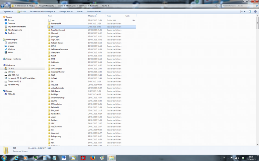The height and width of the screenshot is (161, 259).
Task: Expand the arrow after Steam in breadcrumb
Action: [x=64, y=6]
